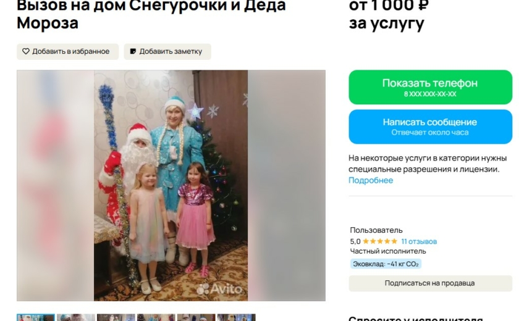Add listing to favorites via Добавить в избранное

pos(67,52)
